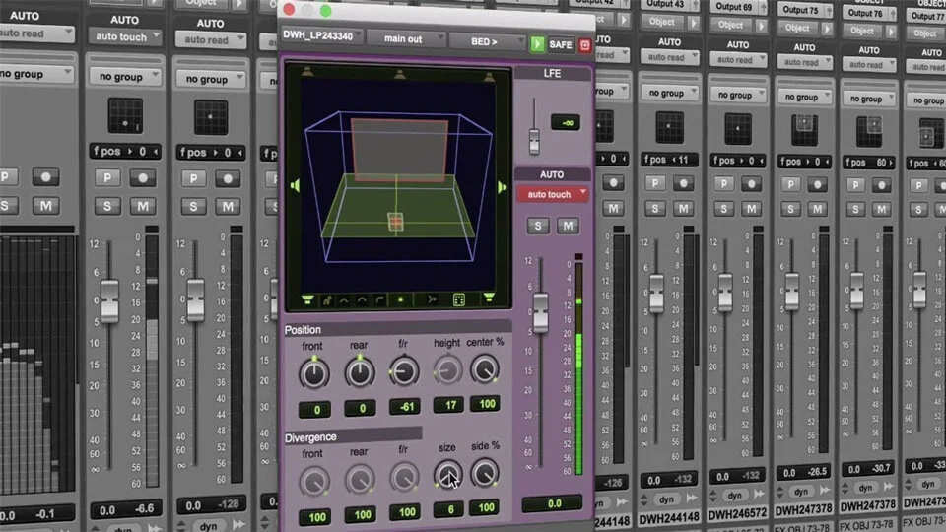This screenshot has width=946, height=532.
Task: Select the dome height mode icon
Action: [362, 299]
